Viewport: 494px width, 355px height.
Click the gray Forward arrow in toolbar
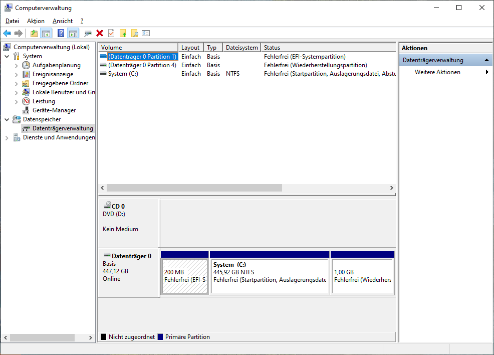coord(19,33)
